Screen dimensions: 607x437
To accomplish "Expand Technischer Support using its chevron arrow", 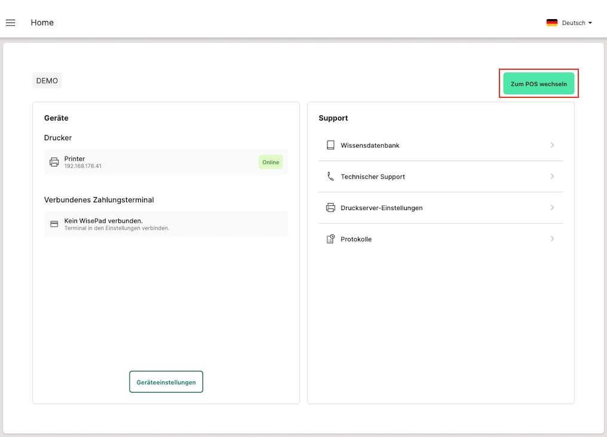I will [552, 177].
